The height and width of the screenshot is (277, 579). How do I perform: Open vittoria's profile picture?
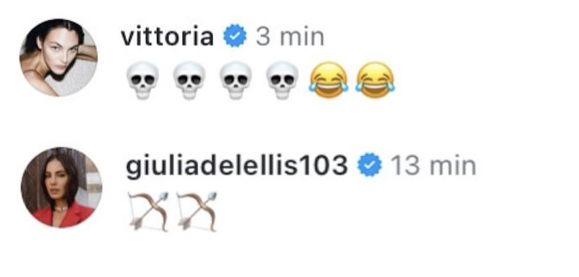coord(58,58)
